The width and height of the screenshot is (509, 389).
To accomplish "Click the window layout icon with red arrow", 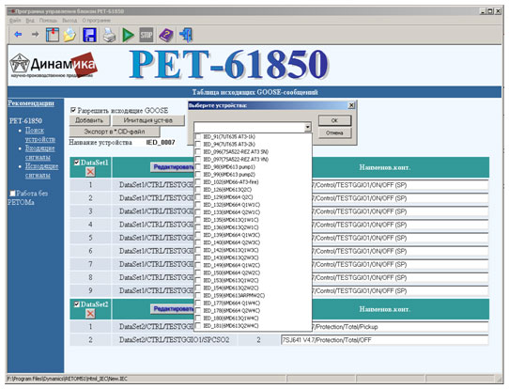I will pos(52,35).
